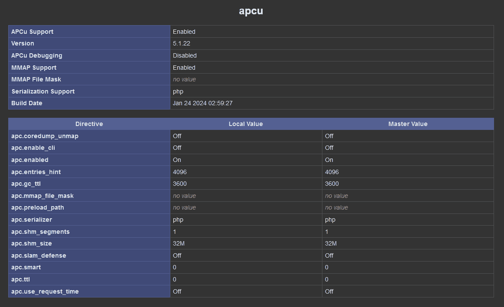Click the Local Value column header

point(246,124)
